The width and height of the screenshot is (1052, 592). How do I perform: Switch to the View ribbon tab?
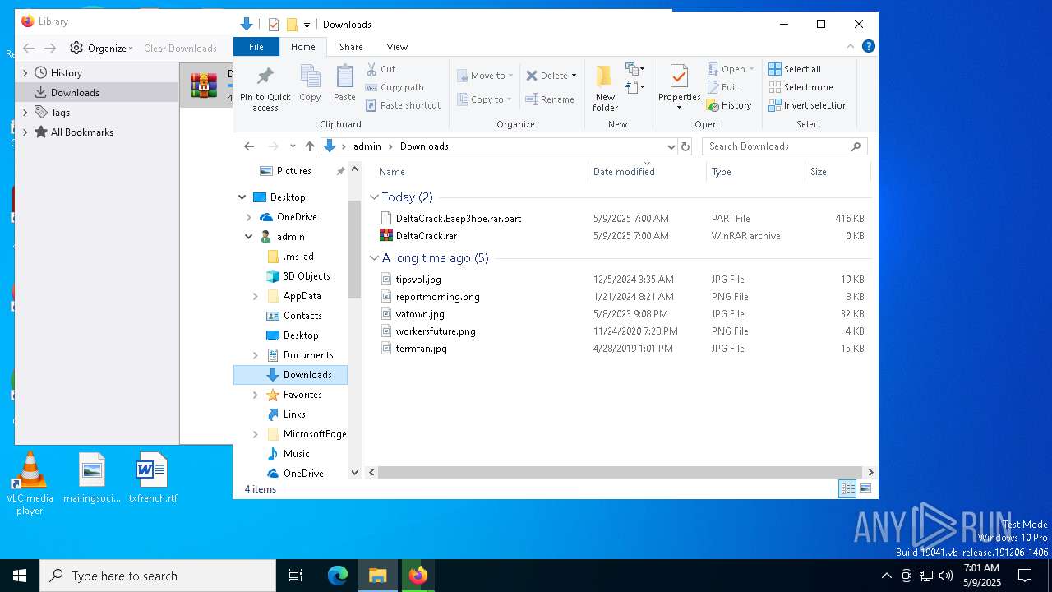pos(397,47)
